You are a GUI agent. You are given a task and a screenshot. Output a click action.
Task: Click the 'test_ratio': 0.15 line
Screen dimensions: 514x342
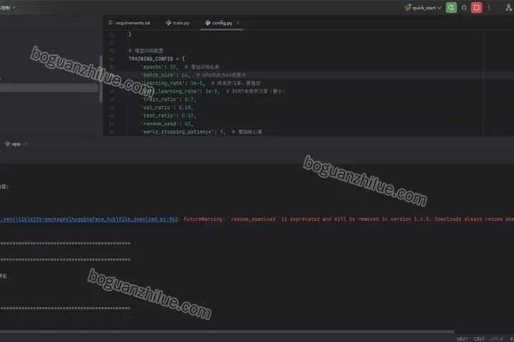coord(168,115)
